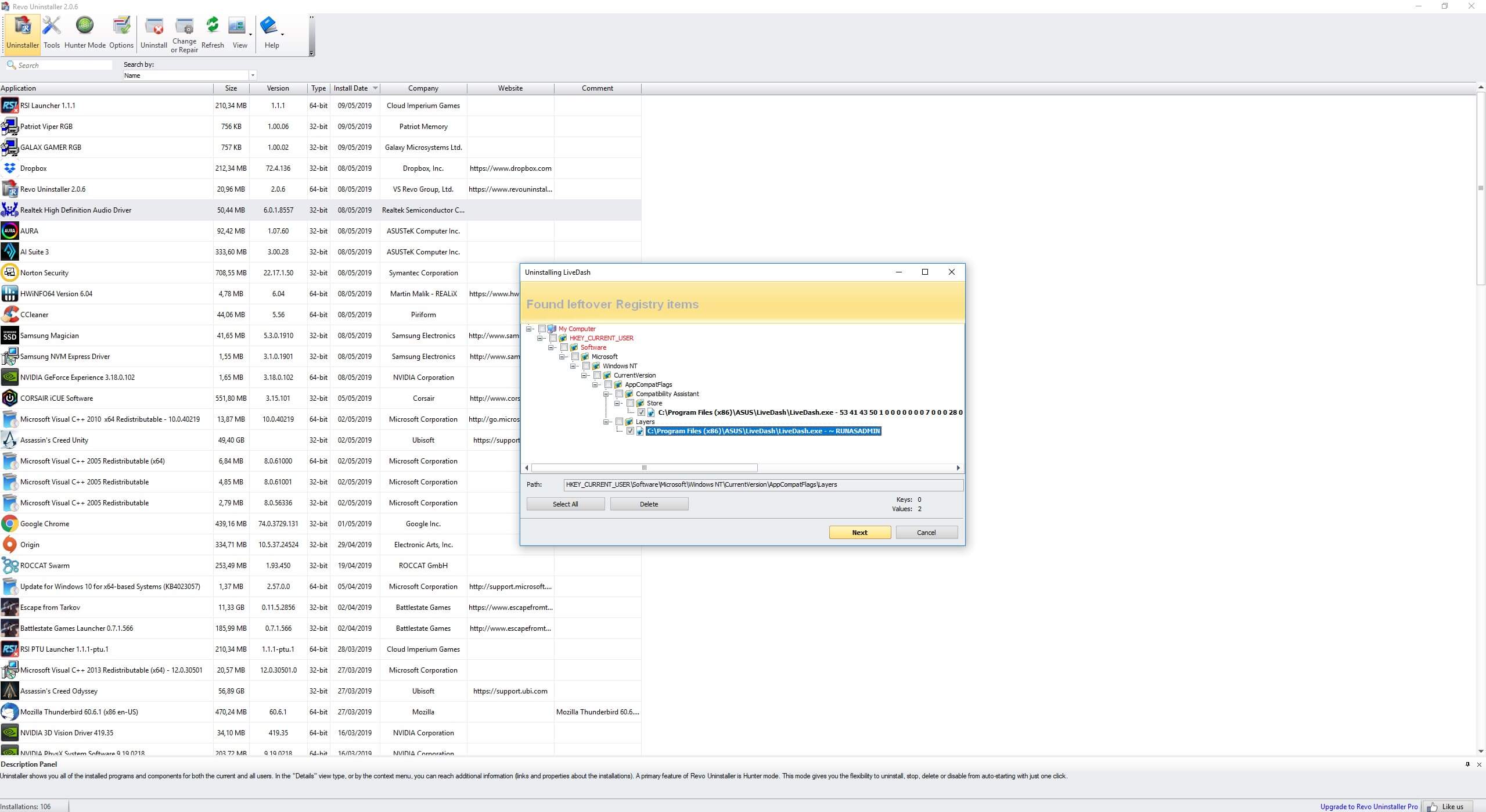Click the registry tree scroll-right arrow
1486x812 pixels.
(x=958, y=468)
